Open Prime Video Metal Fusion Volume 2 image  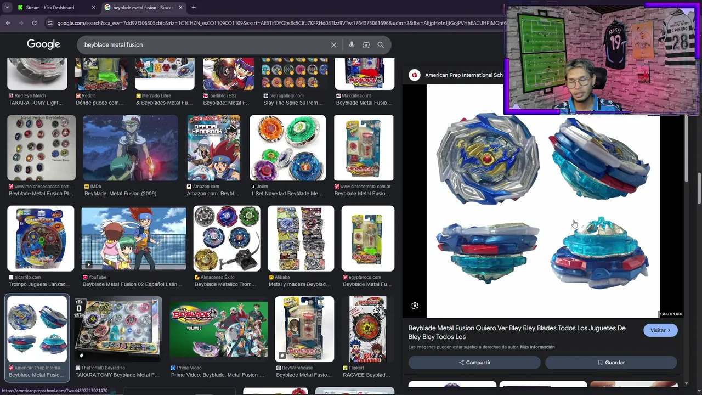coord(219,329)
